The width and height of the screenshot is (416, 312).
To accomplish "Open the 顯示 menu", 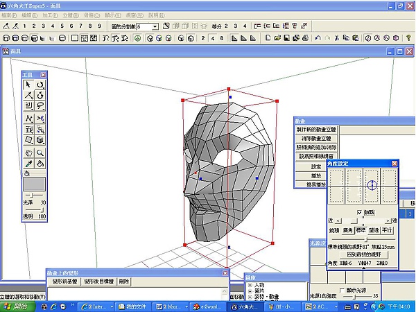I will coord(113,15).
